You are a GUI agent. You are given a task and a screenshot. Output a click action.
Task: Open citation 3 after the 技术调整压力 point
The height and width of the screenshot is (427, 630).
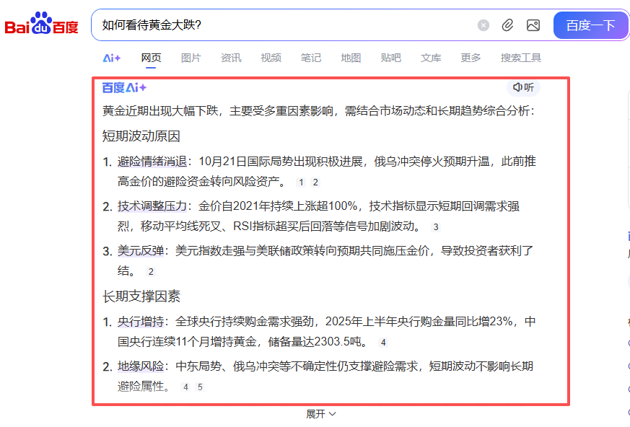[x=436, y=226]
